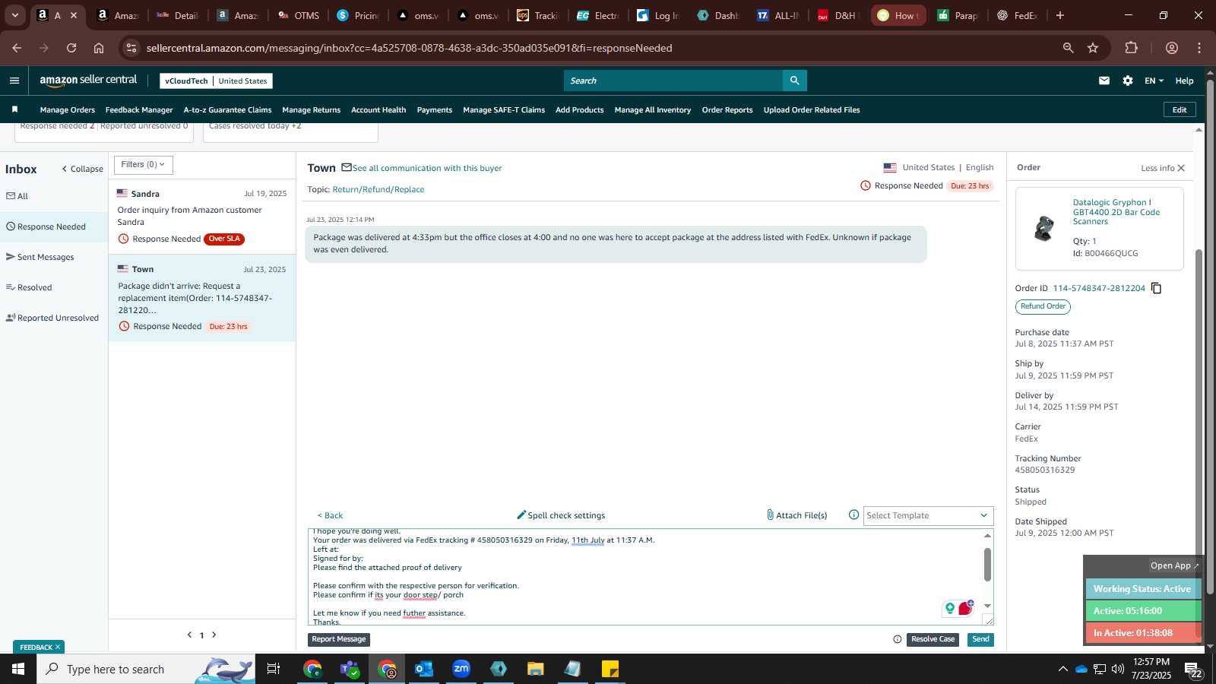
Task: Open the EN language dropdown
Action: pyautogui.click(x=1154, y=81)
